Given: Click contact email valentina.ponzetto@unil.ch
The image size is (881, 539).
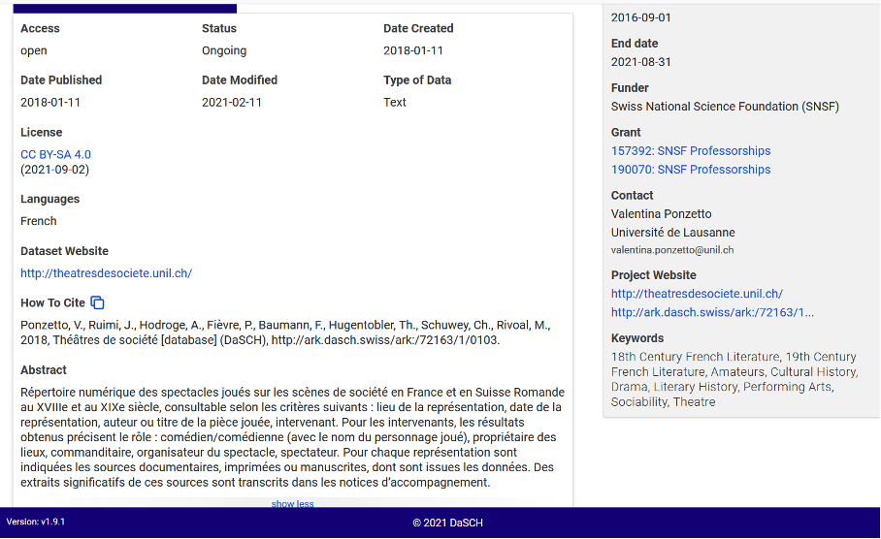Looking at the screenshot, I should (x=671, y=250).
